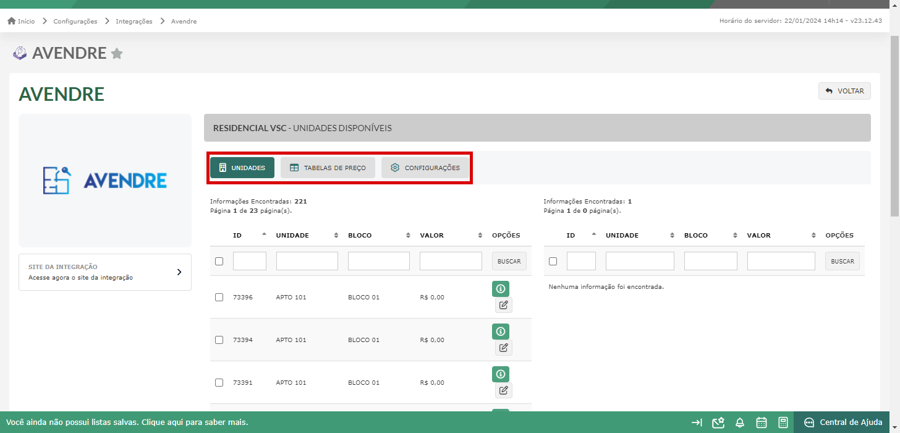900x433 pixels.
Task: Tick the checkbox for unit 73394
Action: 219,340
